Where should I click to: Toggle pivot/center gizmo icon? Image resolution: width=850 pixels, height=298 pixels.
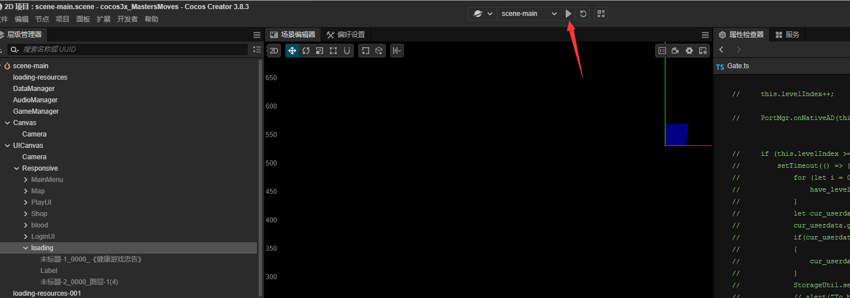(379, 51)
